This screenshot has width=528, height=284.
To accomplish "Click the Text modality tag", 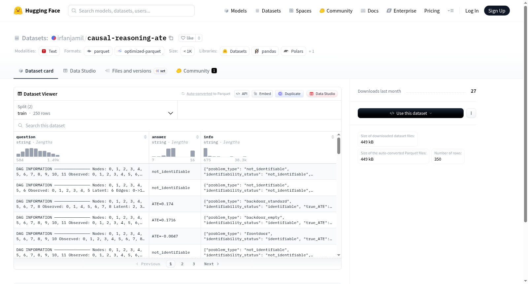I will (49, 51).
